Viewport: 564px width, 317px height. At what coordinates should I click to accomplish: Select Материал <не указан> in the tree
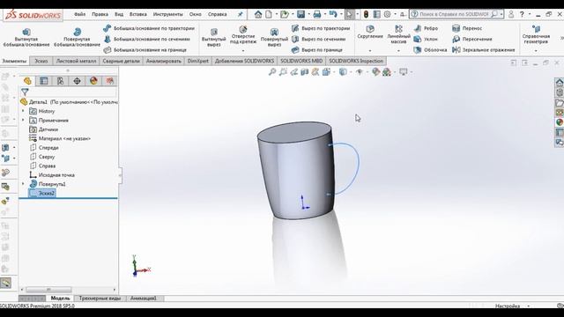(60, 138)
